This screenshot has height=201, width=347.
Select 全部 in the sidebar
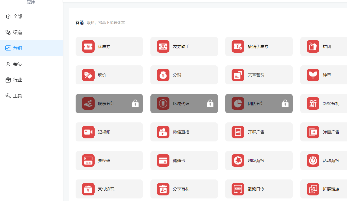pos(31,16)
